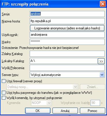Click the interval field showing 90
Screen dimensions: 107x116
click(95, 103)
